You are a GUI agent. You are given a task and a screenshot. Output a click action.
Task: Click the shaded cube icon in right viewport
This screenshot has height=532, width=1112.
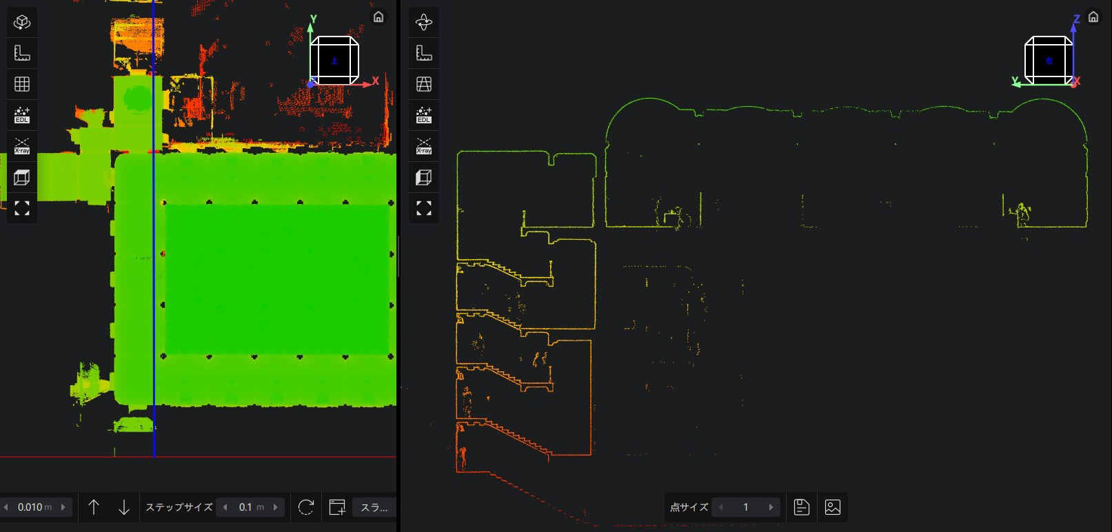(x=424, y=177)
